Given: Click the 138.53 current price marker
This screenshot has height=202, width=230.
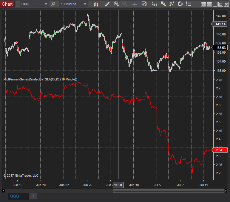Looking at the screenshot, I should point(220,48).
